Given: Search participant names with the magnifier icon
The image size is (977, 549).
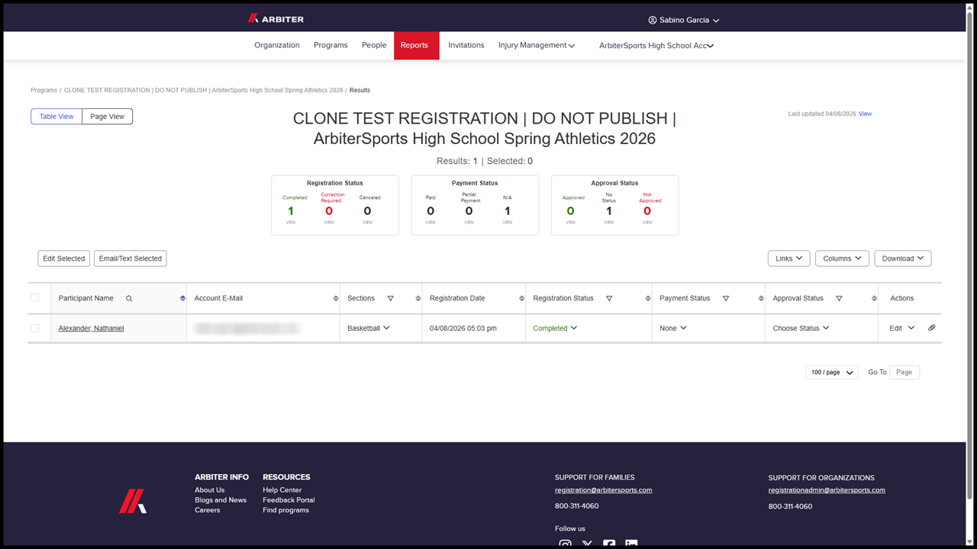Looking at the screenshot, I should 129,299.
